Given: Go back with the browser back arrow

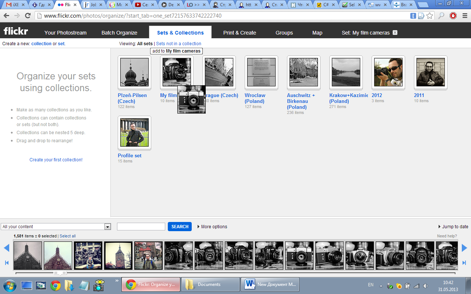Looking at the screenshot, I should pos(6,16).
